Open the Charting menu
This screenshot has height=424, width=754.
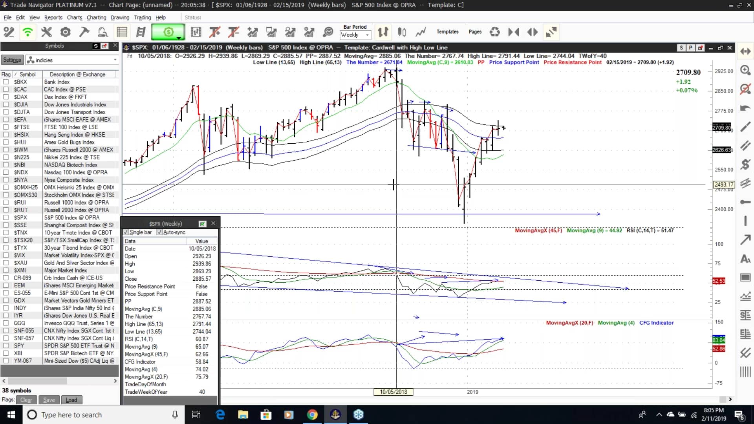click(96, 17)
